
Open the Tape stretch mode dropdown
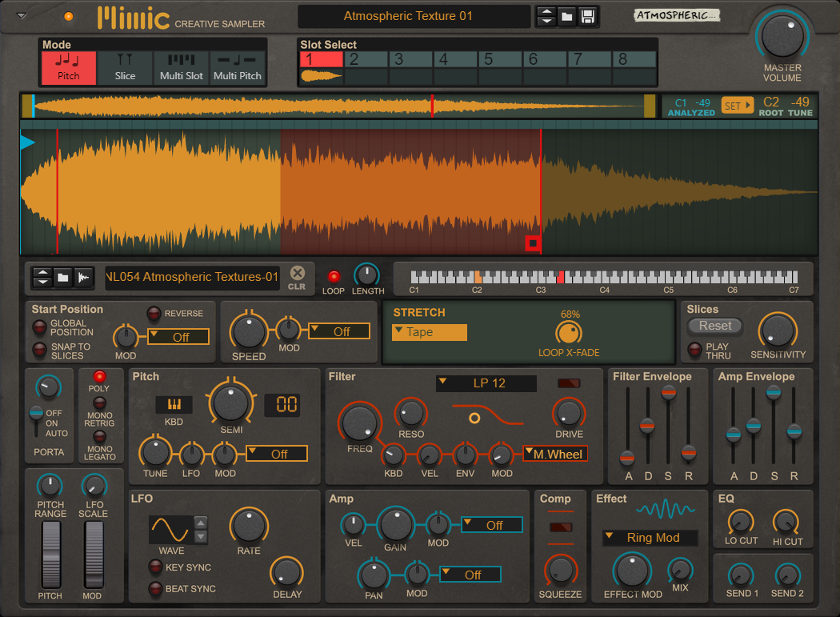click(430, 331)
